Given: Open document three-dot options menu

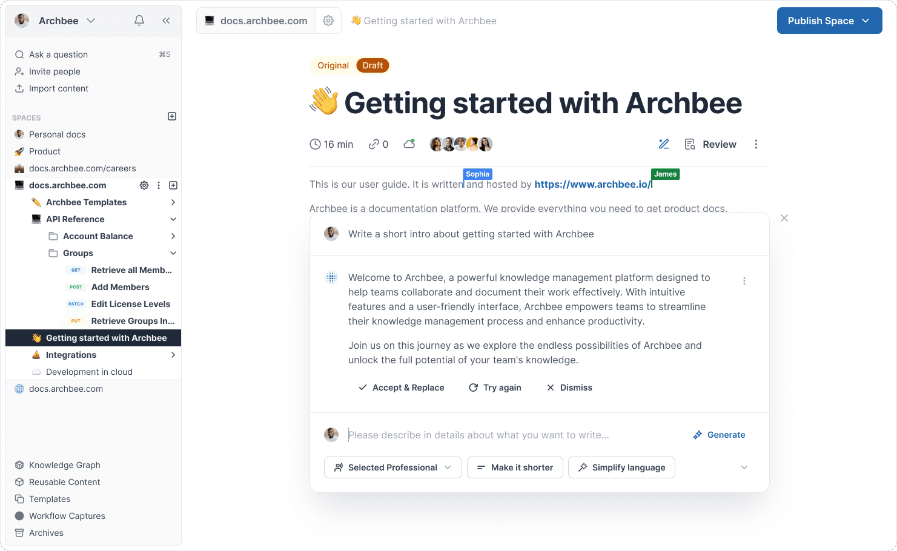Looking at the screenshot, I should (x=756, y=144).
